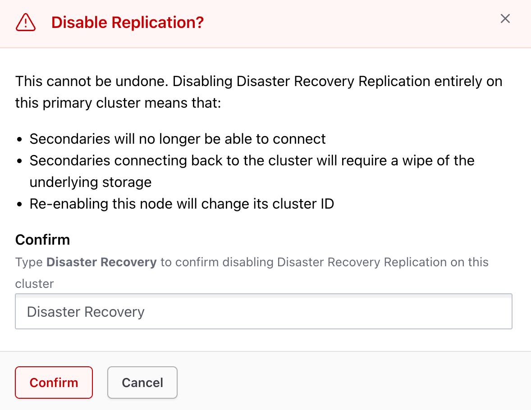Close the Disable Replication dialog with X
The height and width of the screenshot is (410, 531).
505,18
